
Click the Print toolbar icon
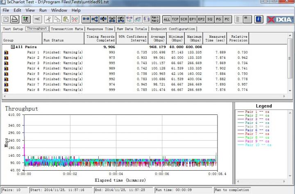pos(15,19)
